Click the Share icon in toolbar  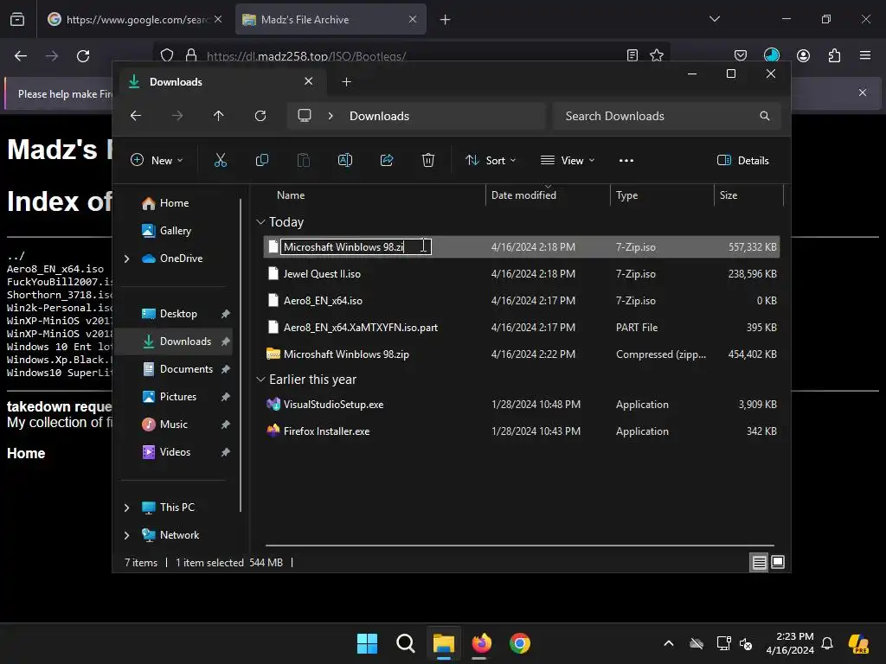pyautogui.click(x=387, y=160)
